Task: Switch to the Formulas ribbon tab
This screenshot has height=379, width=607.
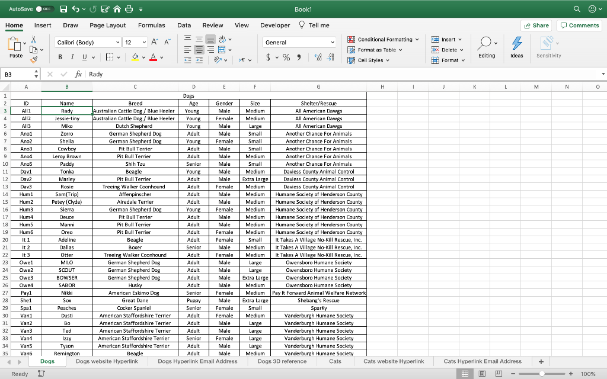Action: (x=152, y=25)
